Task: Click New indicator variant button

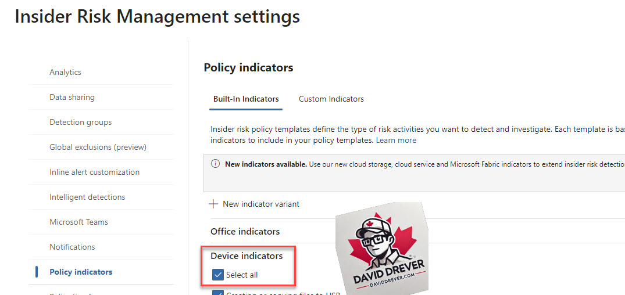Action: coord(254,204)
